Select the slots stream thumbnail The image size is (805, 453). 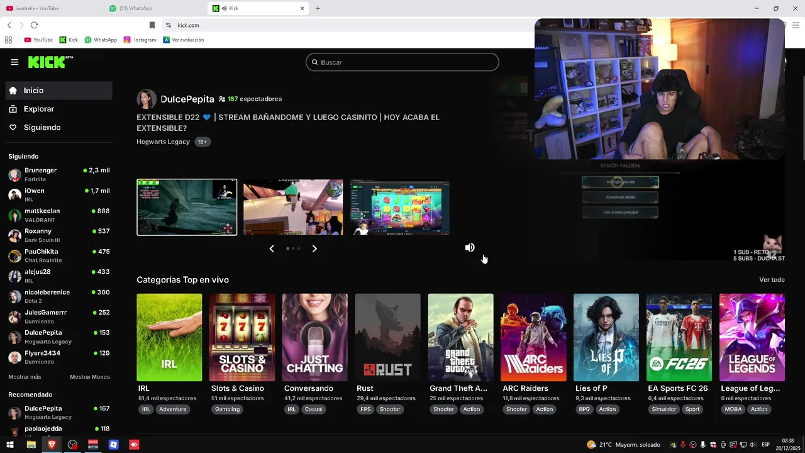399,208
